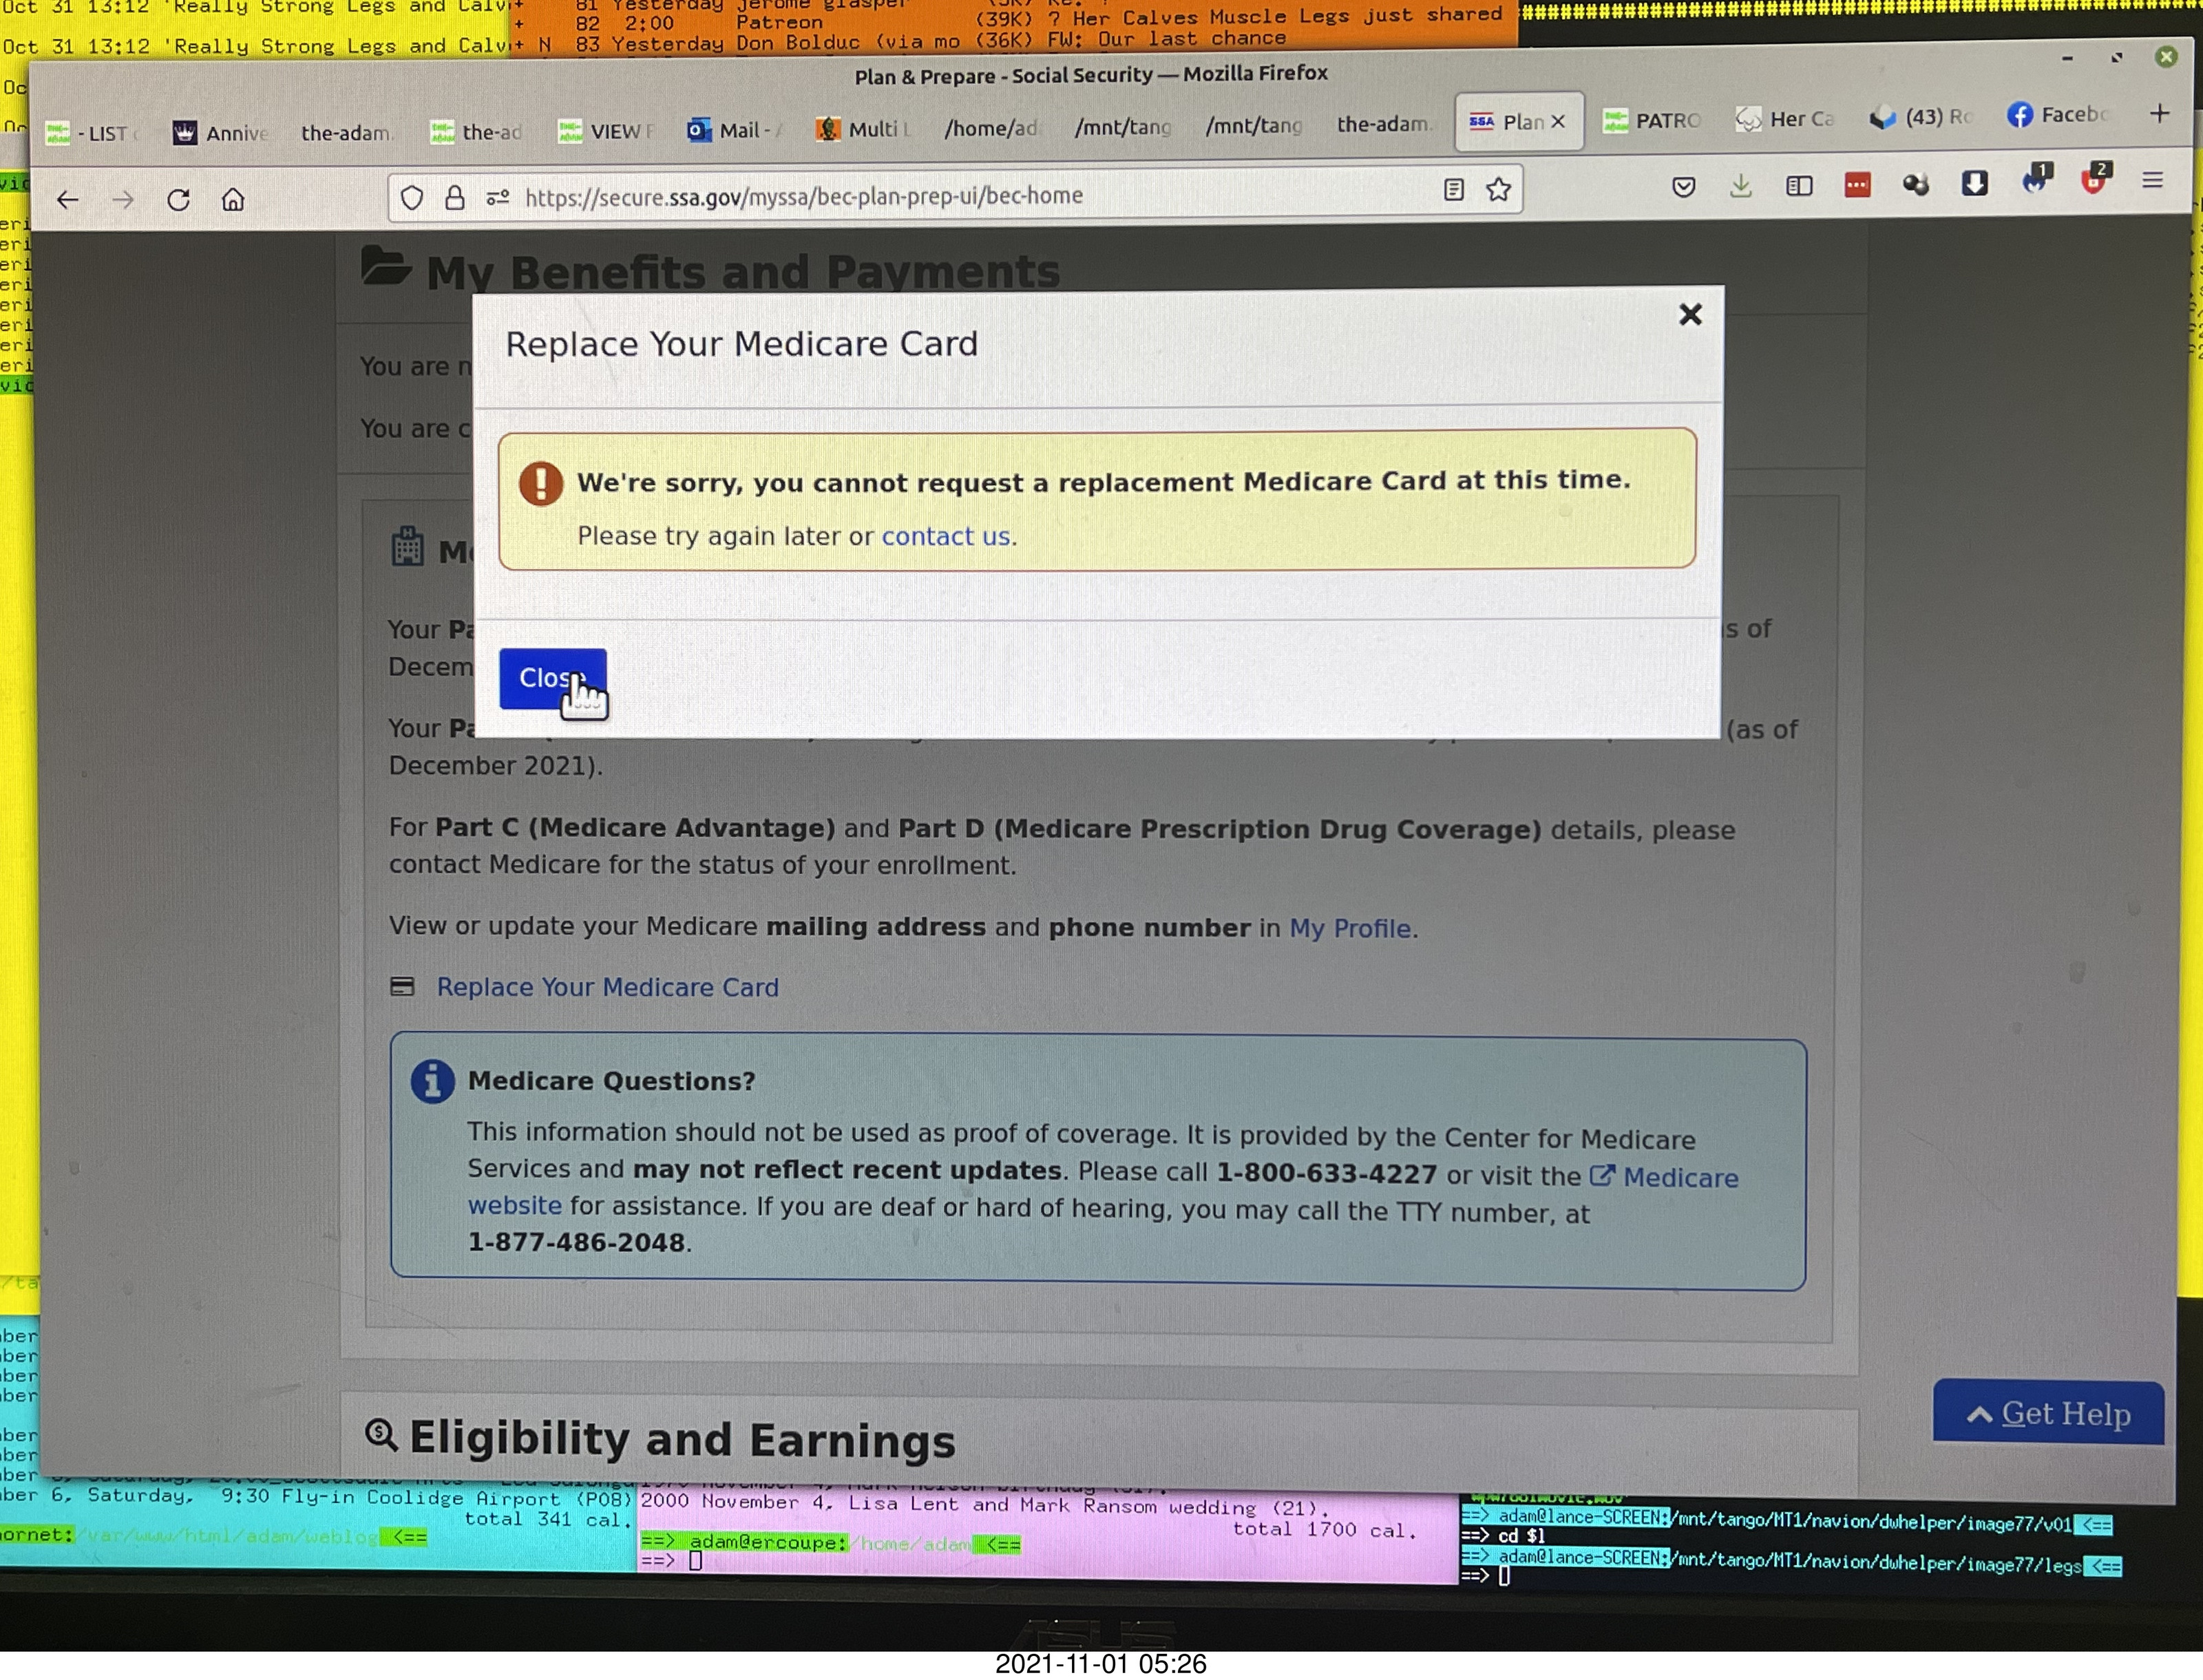Close the Plan tab
Screen dimensions: 2203x1680
pyautogui.click(x=1557, y=122)
